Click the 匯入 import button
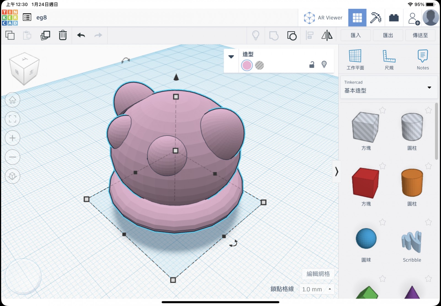Screen dimensions: 441x306 point(356,35)
